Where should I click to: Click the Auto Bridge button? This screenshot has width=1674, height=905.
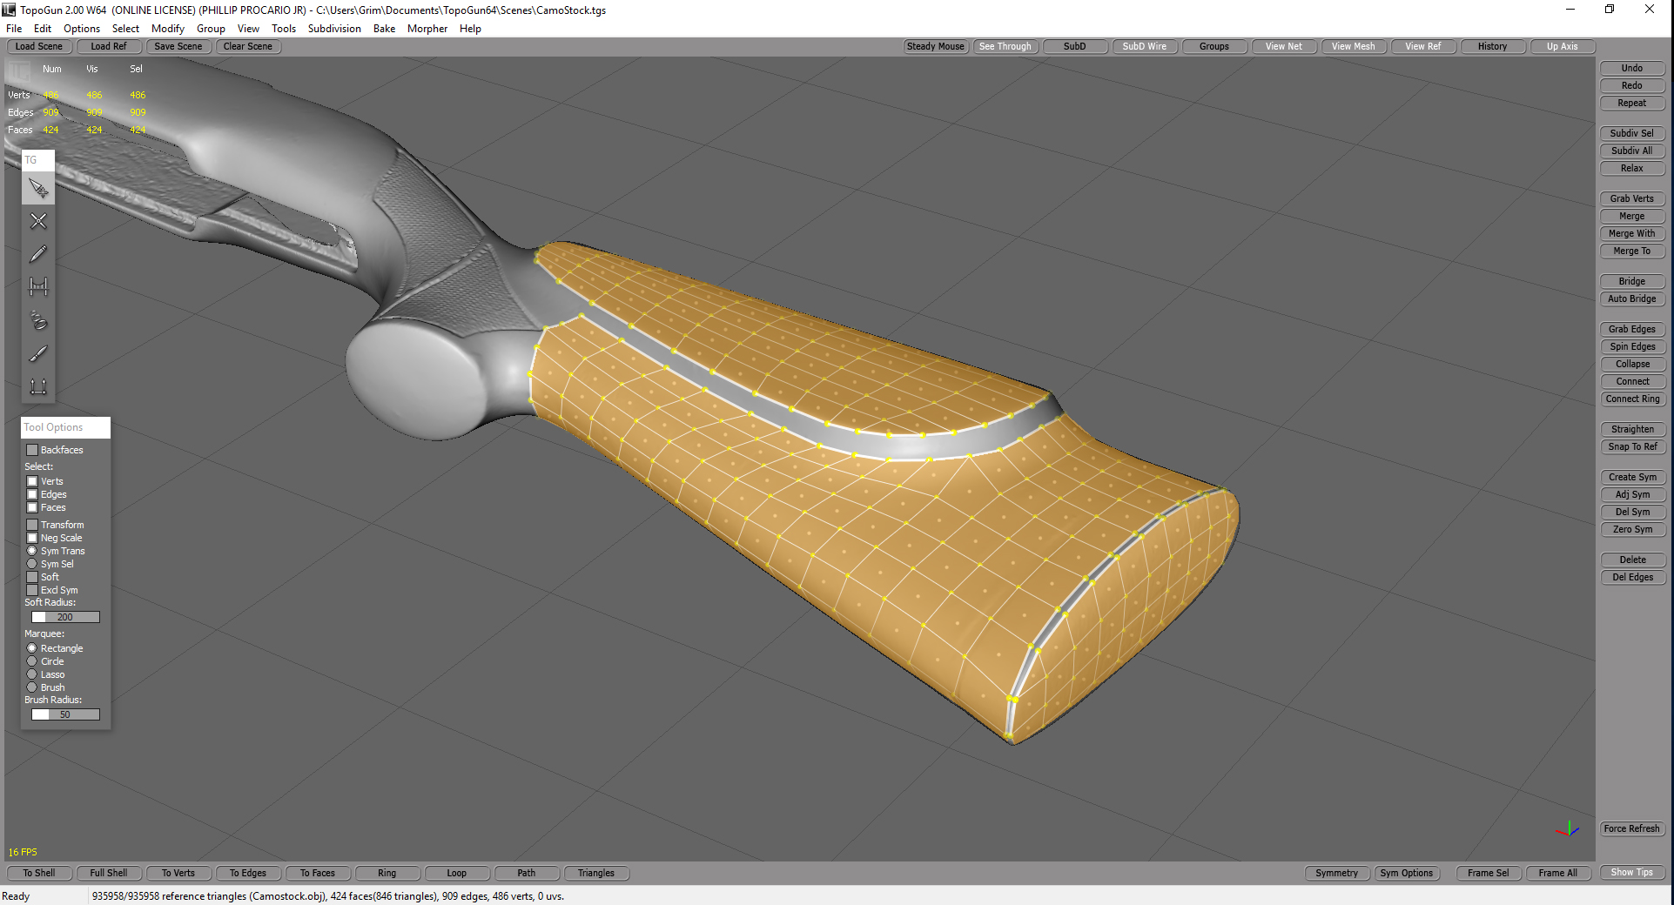click(x=1632, y=298)
